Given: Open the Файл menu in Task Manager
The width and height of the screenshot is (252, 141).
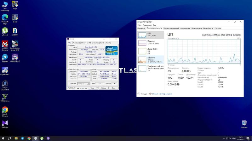Looking at the screenshot, I should (139, 25).
